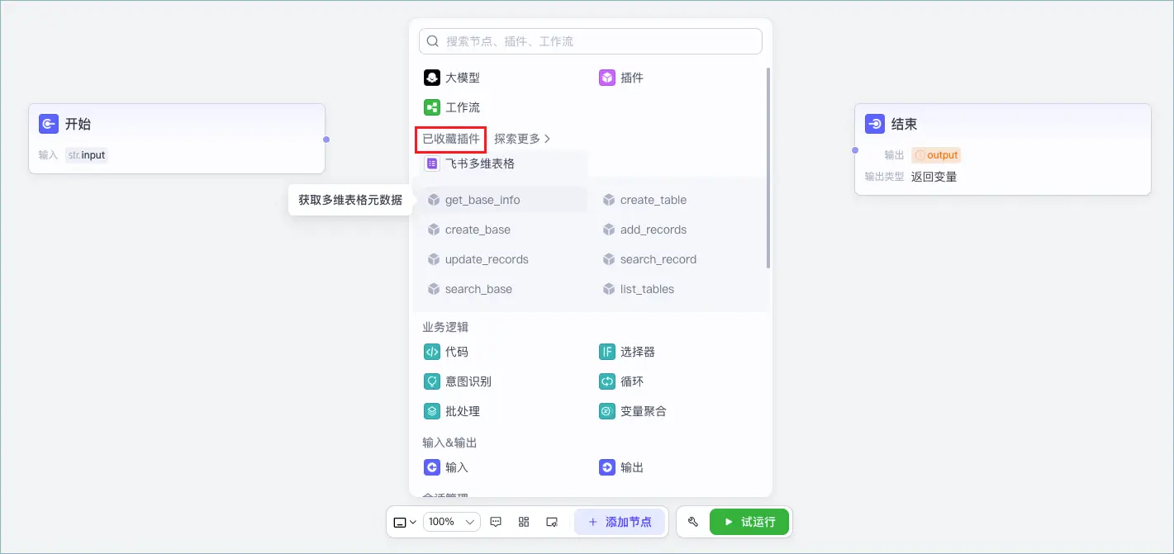1174x554 pixels.
Task: Click the 结束 node input port
Action: 855,150
